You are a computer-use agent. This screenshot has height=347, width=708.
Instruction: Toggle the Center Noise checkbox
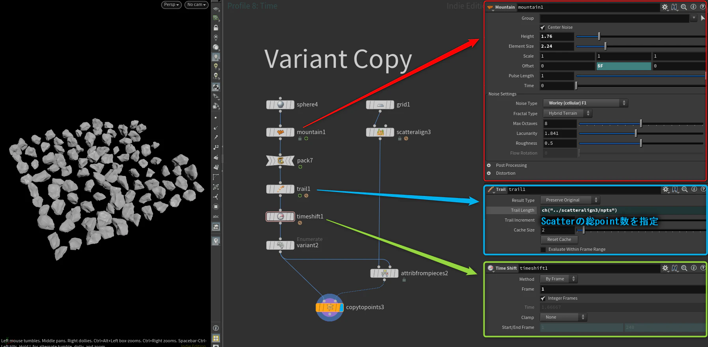543,28
